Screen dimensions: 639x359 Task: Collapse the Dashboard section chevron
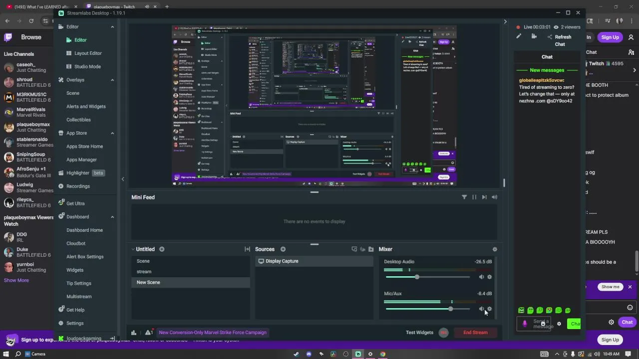pos(112,217)
